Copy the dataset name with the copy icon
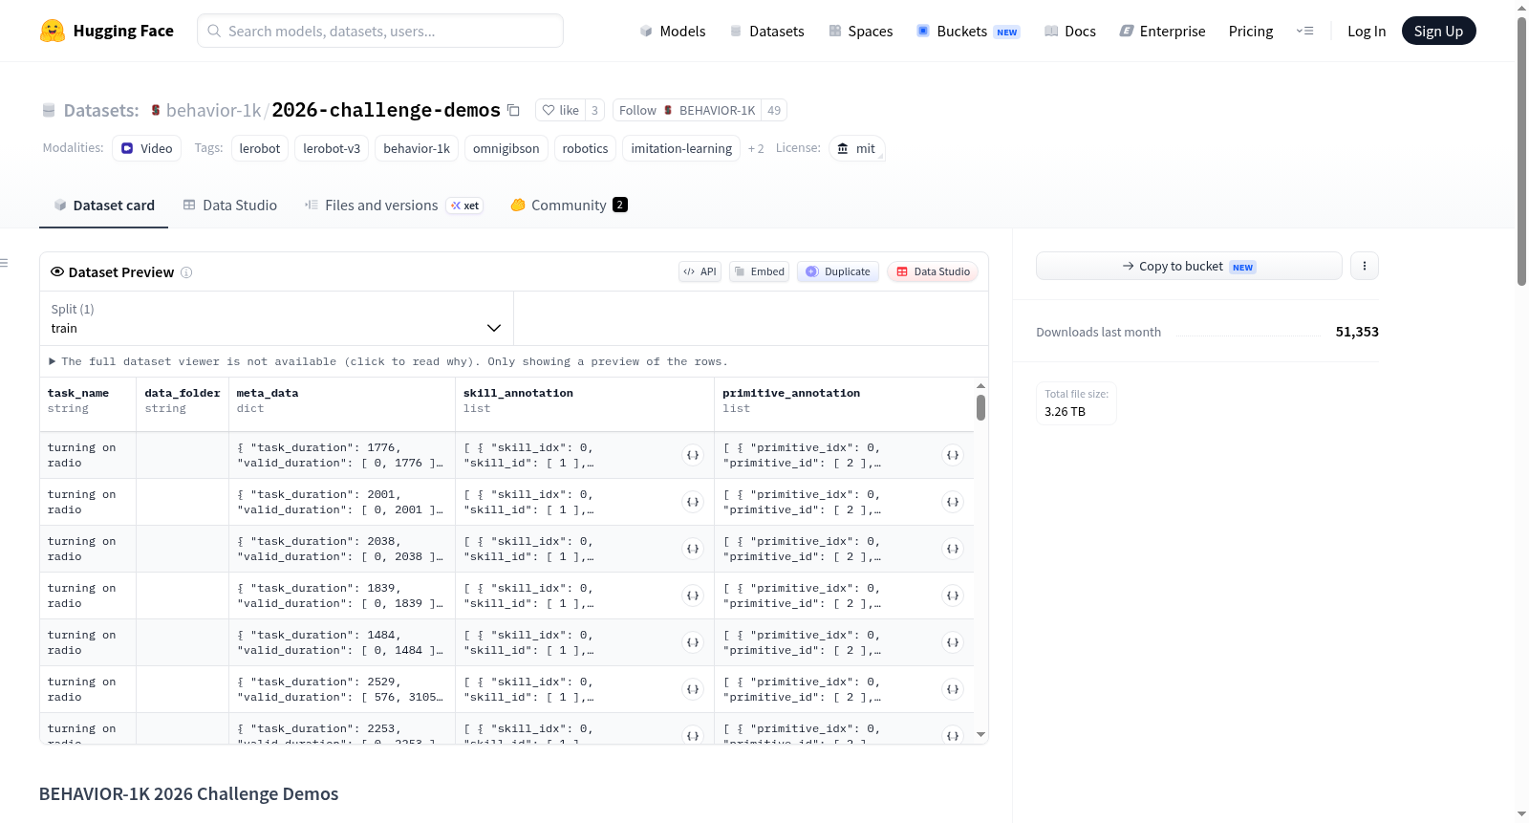 click(x=513, y=110)
